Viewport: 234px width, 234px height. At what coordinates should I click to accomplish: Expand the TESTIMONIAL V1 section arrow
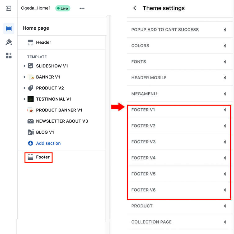point(25,99)
